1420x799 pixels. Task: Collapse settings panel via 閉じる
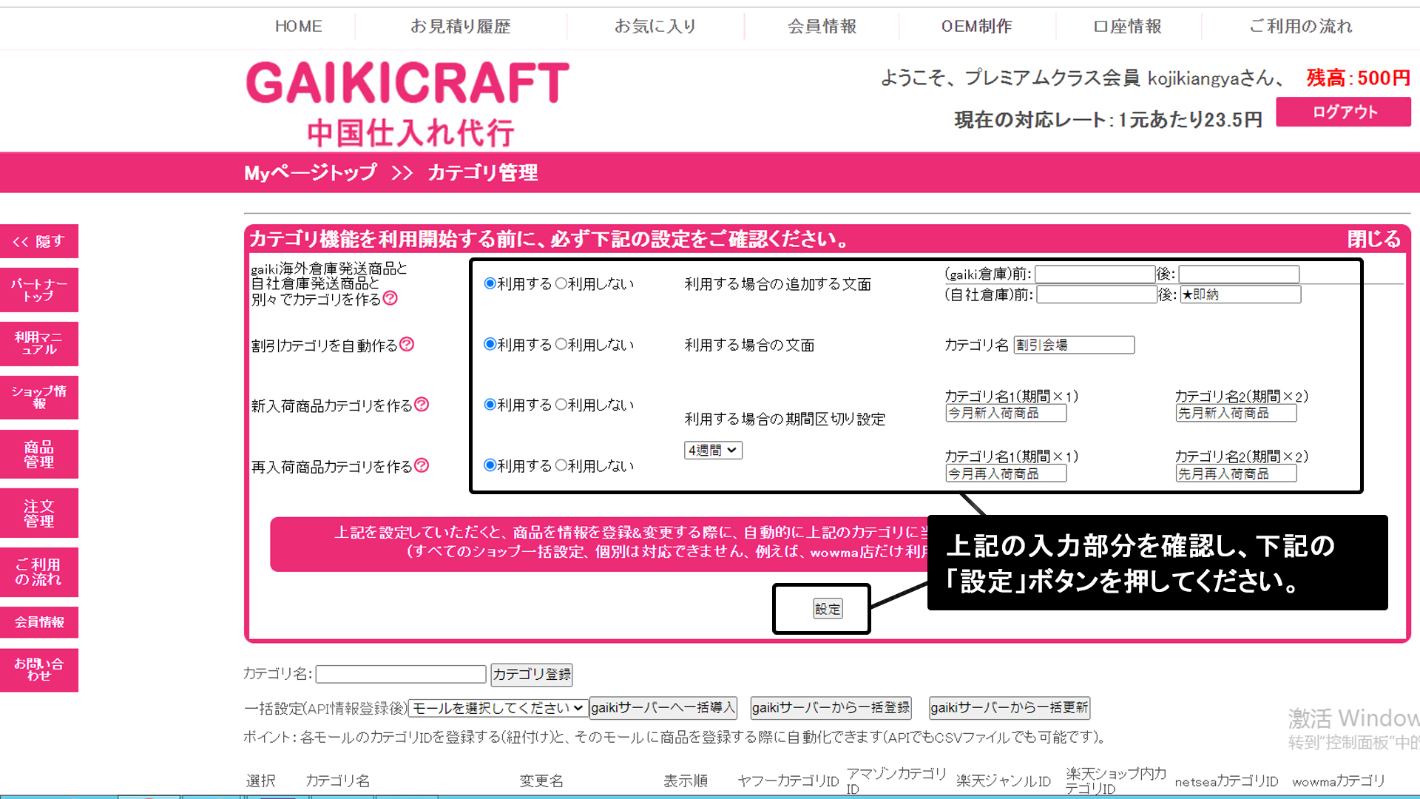(1373, 239)
